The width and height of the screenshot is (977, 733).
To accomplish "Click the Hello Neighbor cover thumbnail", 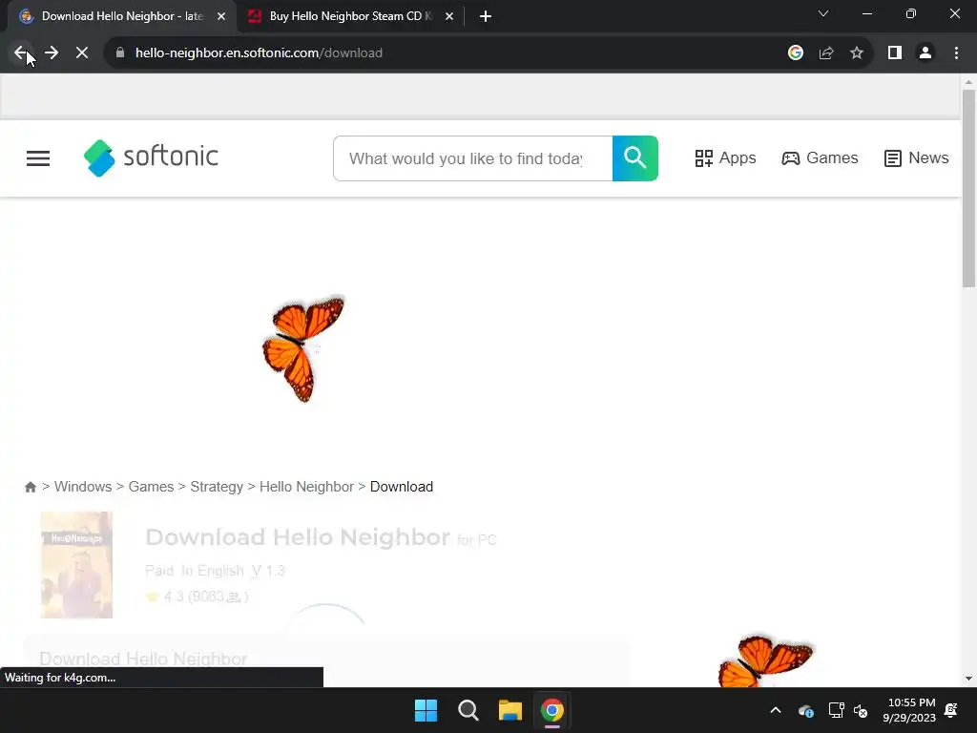I will (x=76, y=565).
